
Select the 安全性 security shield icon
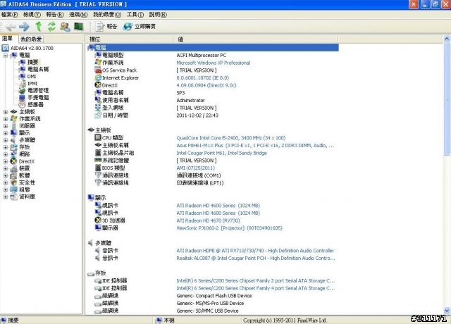pos(13,182)
